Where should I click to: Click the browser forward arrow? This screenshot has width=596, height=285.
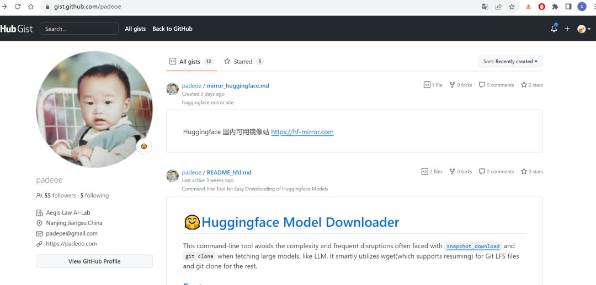[4, 7]
